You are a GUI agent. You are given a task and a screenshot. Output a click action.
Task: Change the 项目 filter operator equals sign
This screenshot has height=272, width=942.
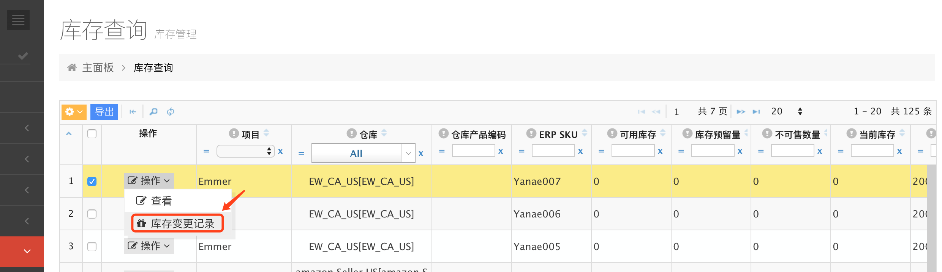206,151
